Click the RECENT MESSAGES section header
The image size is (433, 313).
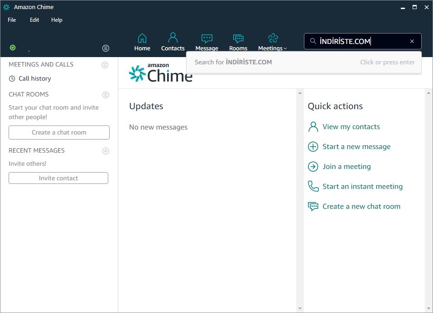(x=36, y=150)
